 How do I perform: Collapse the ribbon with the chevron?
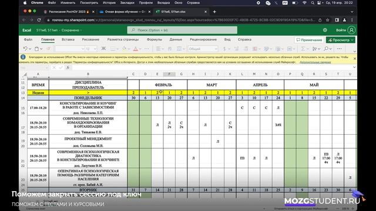(x=354, y=52)
